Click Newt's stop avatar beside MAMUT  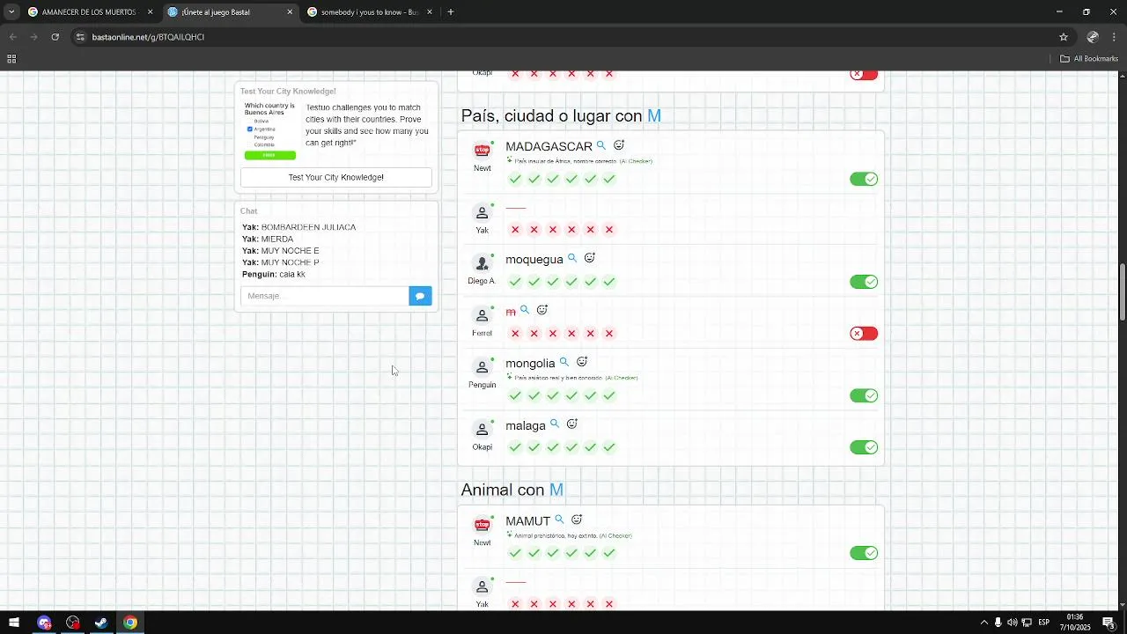pyautogui.click(x=482, y=526)
